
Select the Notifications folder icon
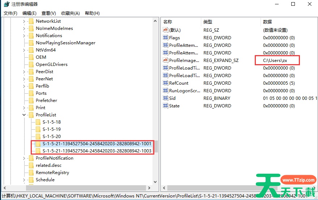[31, 36]
